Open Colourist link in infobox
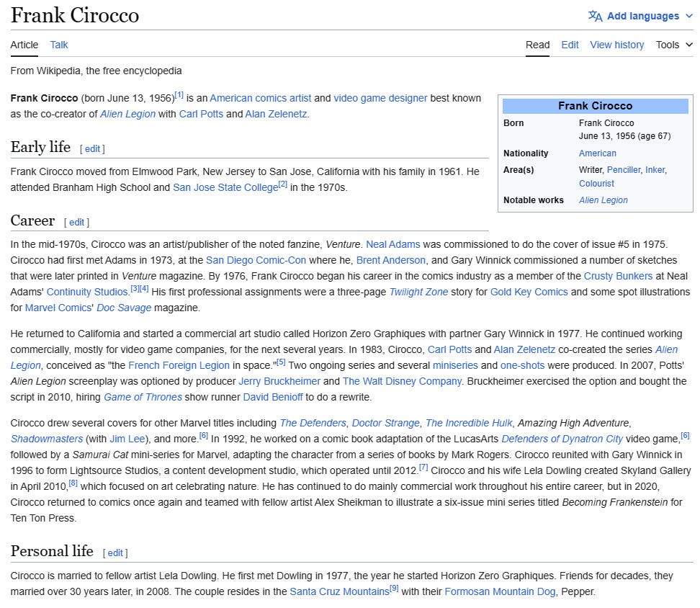Viewport: 700px width, 608px height. [x=596, y=184]
